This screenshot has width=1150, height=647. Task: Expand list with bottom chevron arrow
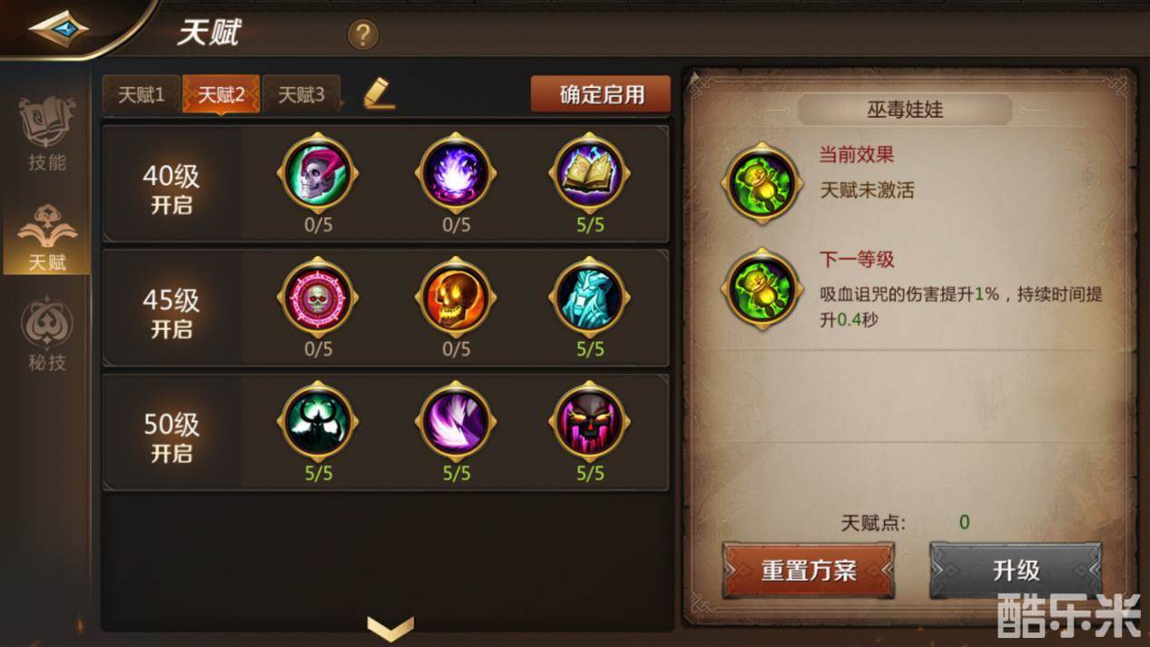(x=390, y=628)
